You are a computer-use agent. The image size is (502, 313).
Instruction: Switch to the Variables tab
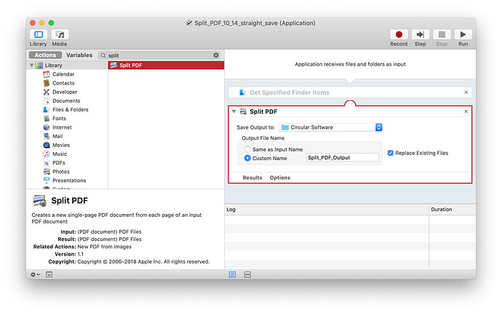coord(79,55)
